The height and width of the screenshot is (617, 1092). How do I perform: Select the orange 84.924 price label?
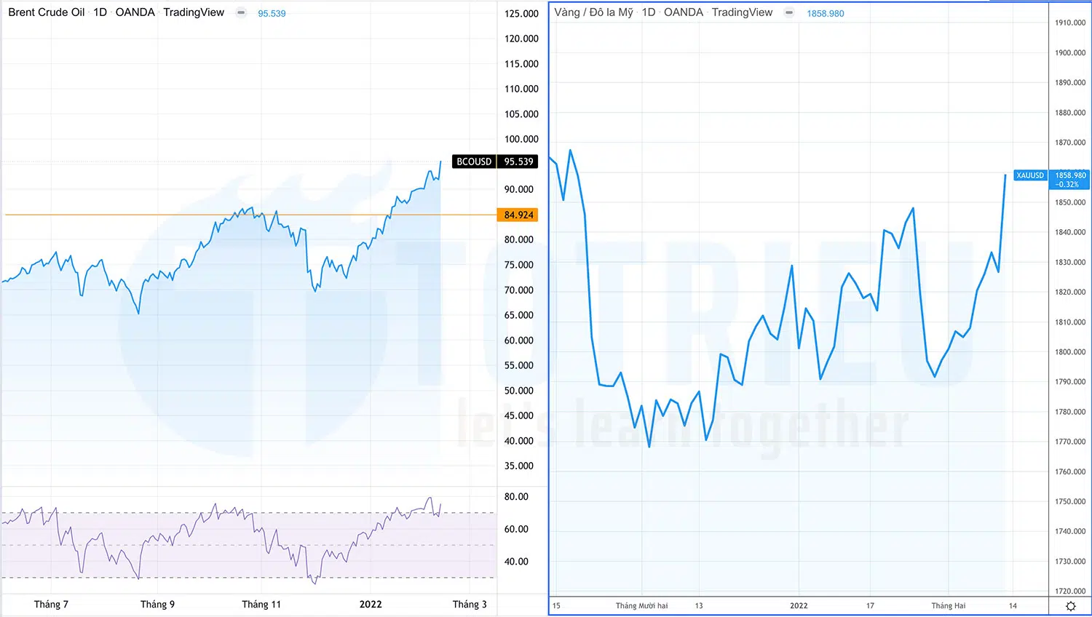click(x=518, y=215)
